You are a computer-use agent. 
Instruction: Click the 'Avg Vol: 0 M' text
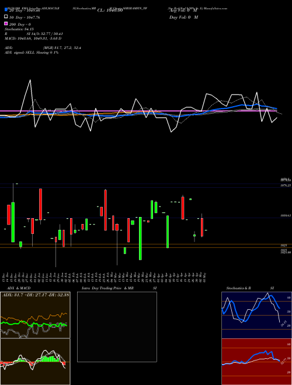183,10
